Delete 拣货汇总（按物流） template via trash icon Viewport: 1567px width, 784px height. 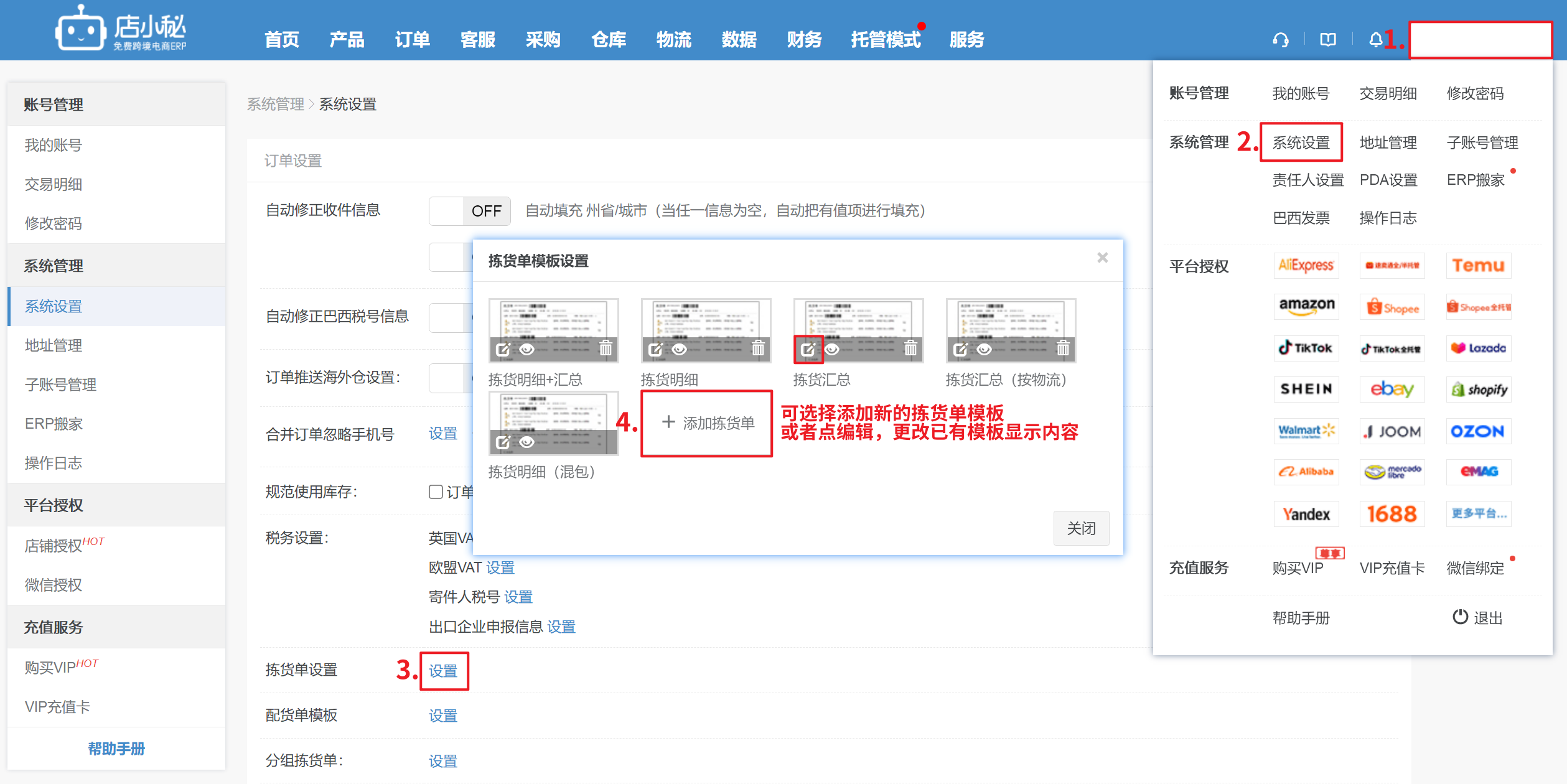[1062, 348]
